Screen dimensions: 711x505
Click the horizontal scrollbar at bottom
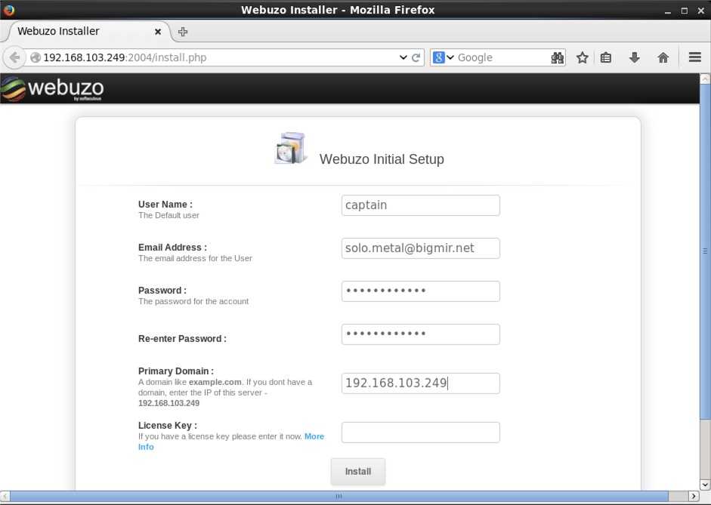pyautogui.click(x=338, y=496)
